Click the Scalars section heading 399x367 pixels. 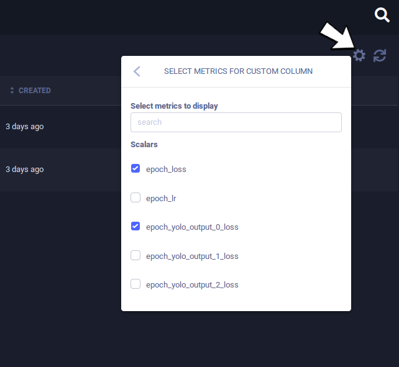click(x=144, y=145)
